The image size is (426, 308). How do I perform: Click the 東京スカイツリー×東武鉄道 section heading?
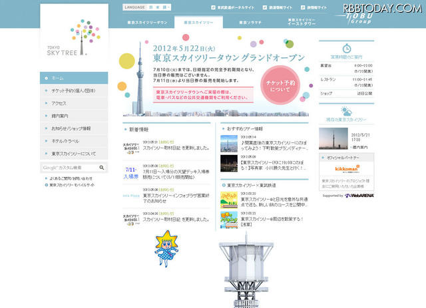(x=252, y=185)
